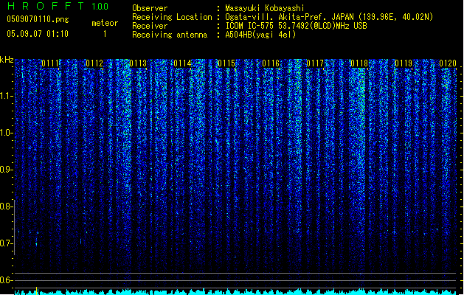Click the antenna value A504HB(yagi 4el)
The image size is (464, 295).
pos(260,35)
